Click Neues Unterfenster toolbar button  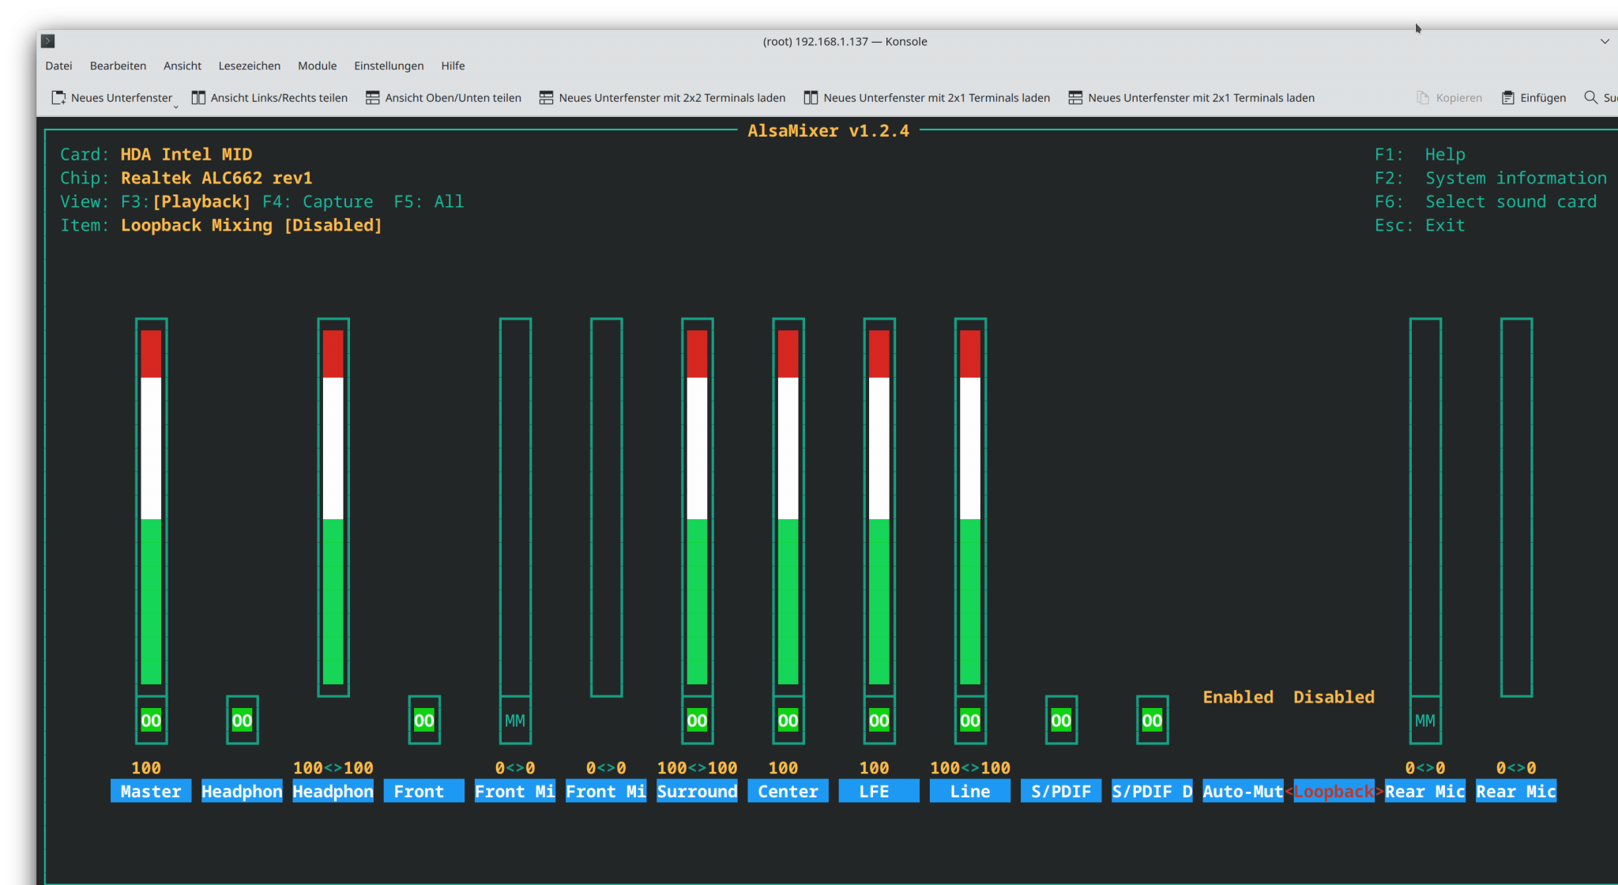coord(112,98)
